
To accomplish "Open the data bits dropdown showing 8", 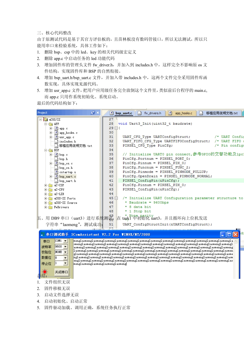I will coord(65,258).
